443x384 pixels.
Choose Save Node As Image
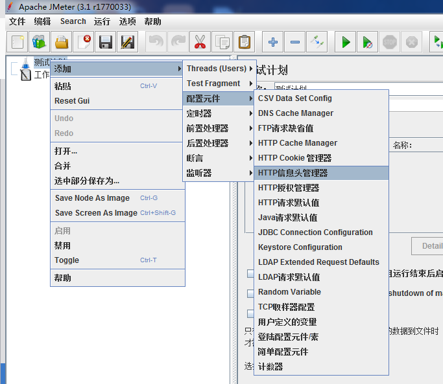click(117, 198)
